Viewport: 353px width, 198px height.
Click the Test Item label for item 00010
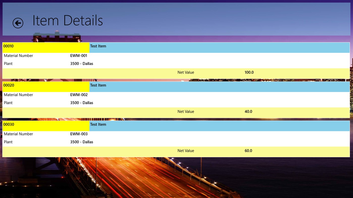pos(98,46)
